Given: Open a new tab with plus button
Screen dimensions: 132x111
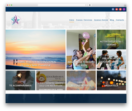Looking at the screenshot, I should [x=125, y=6].
